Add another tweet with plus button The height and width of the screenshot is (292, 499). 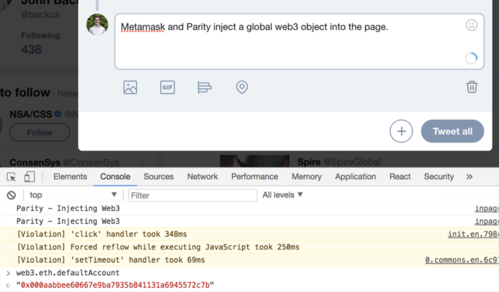point(401,131)
